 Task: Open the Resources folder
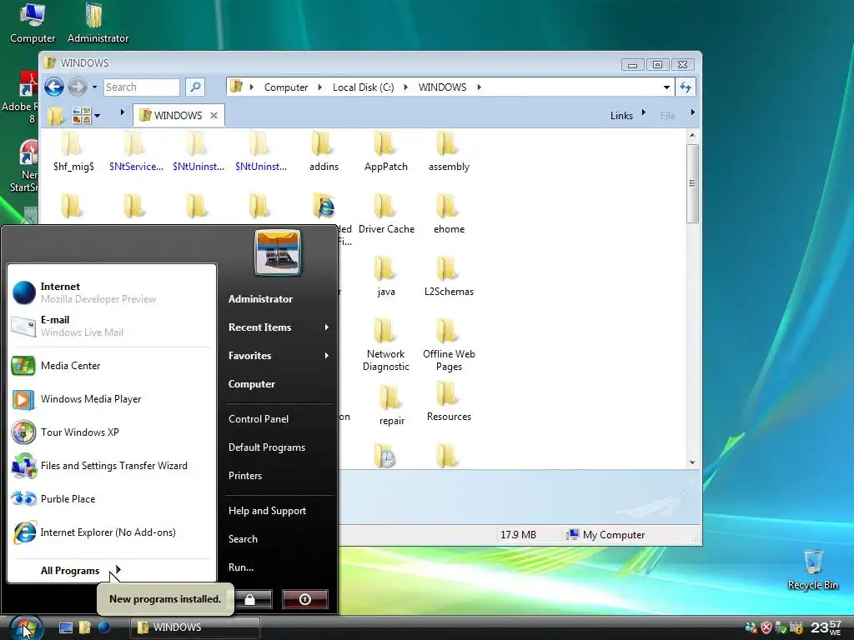pyautogui.click(x=449, y=402)
